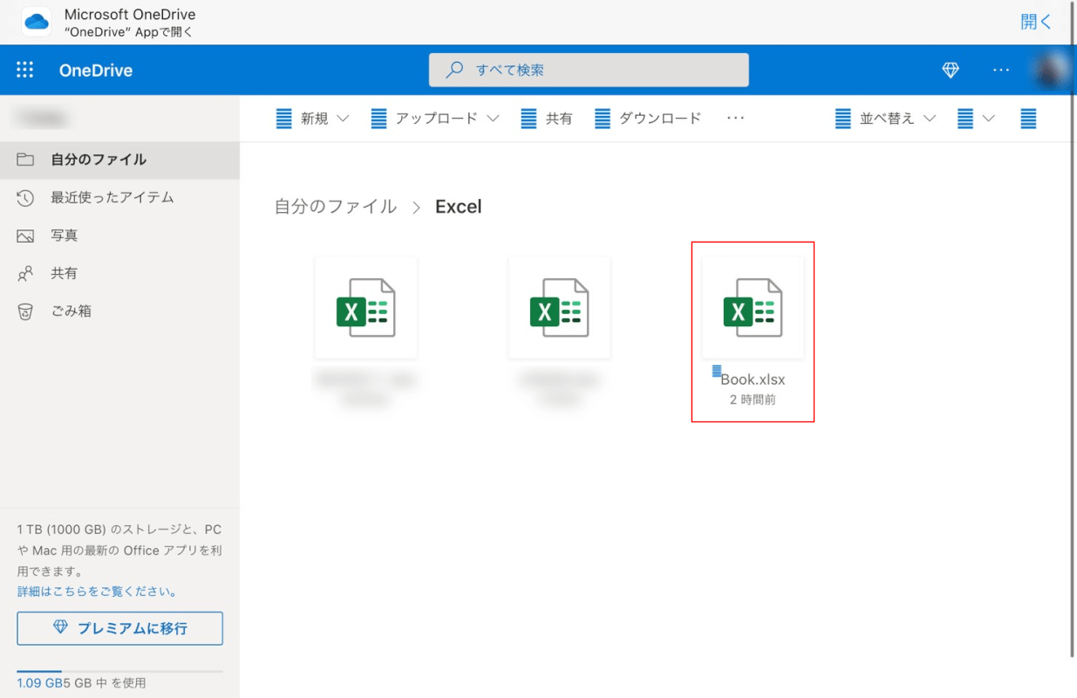Open the Book.xlsx file thumbnail
Viewport: 1077px width, 698px height.
[x=753, y=307]
